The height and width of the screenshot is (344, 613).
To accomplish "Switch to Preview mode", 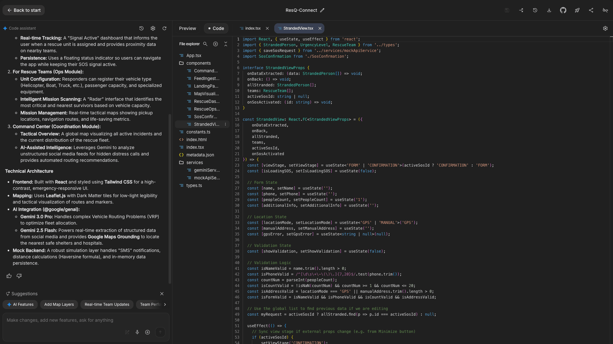I will coord(187,28).
